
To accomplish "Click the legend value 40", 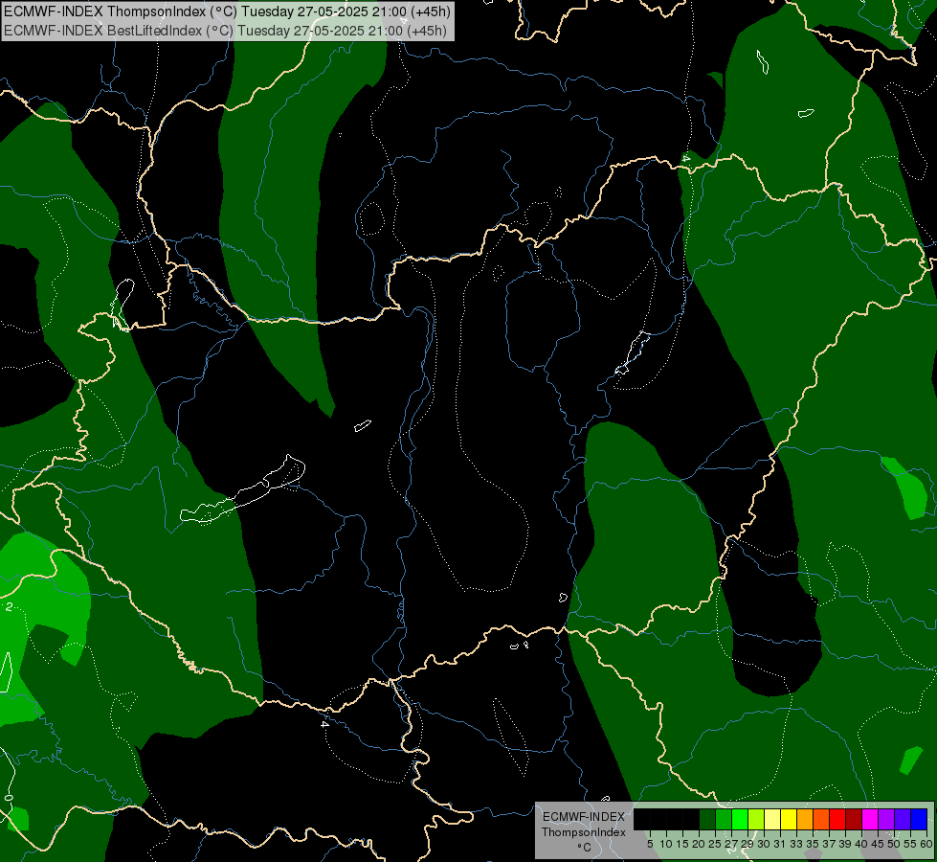I will pos(861,844).
